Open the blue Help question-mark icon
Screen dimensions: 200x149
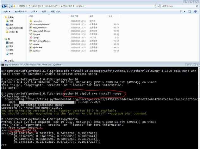pyautogui.click(x=196, y=11)
